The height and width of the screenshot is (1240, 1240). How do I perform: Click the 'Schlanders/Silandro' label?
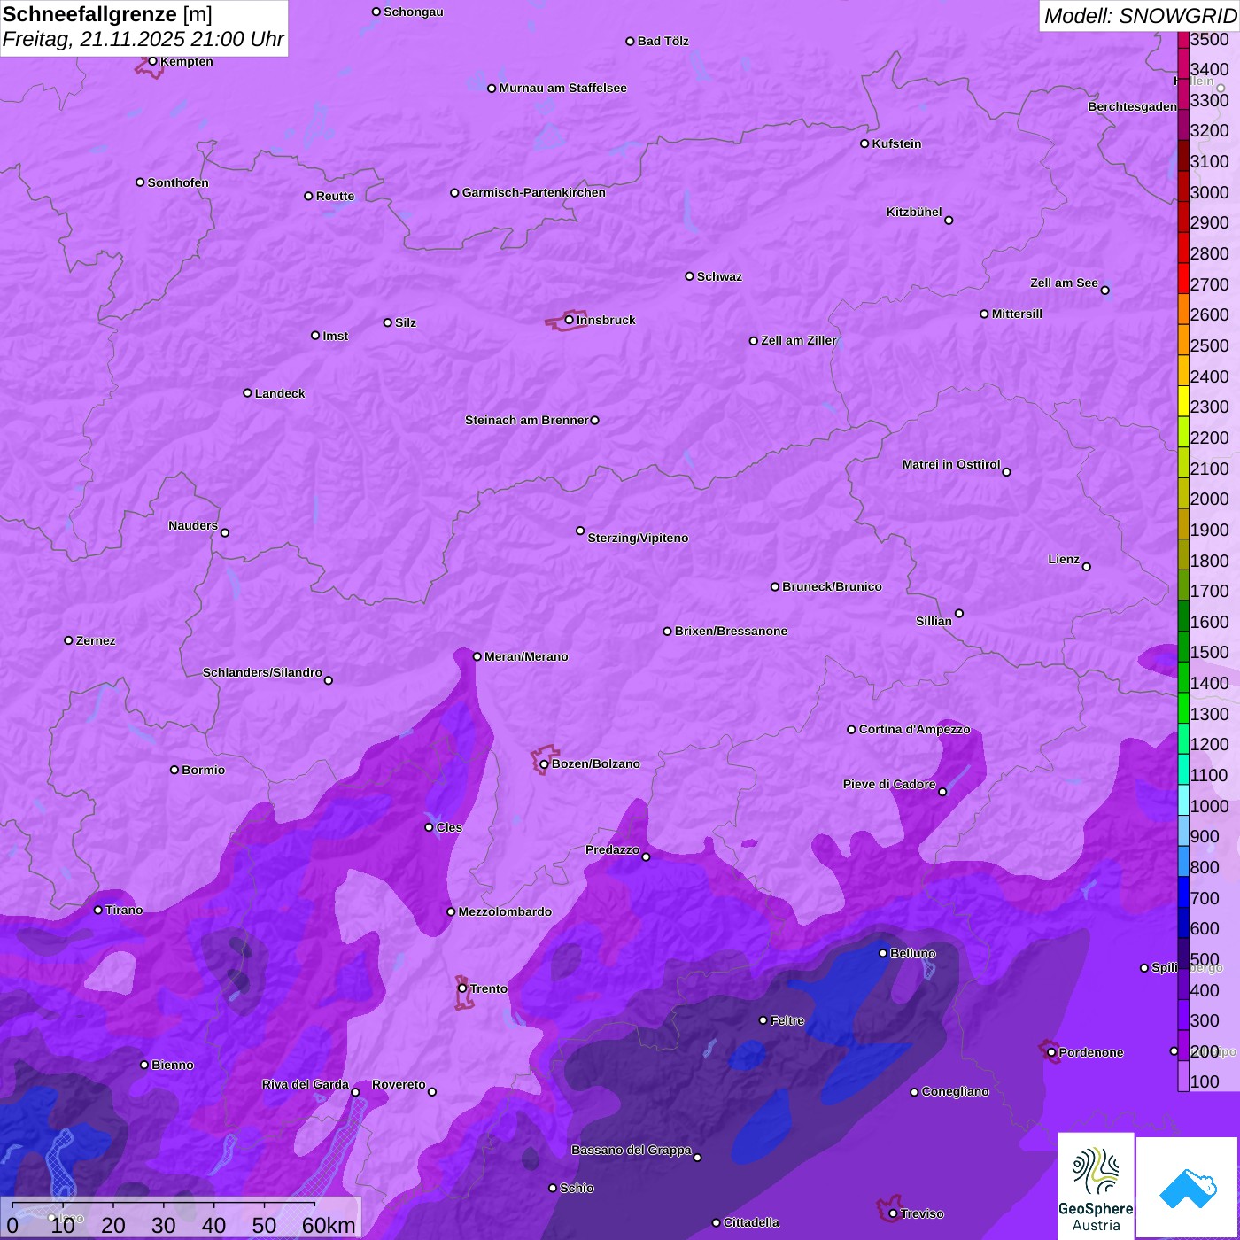pyautogui.click(x=262, y=672)
